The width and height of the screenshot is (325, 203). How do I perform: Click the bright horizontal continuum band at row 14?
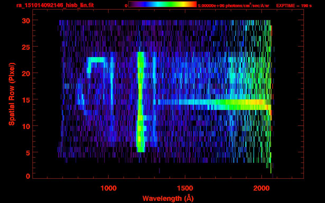[214, 105]
